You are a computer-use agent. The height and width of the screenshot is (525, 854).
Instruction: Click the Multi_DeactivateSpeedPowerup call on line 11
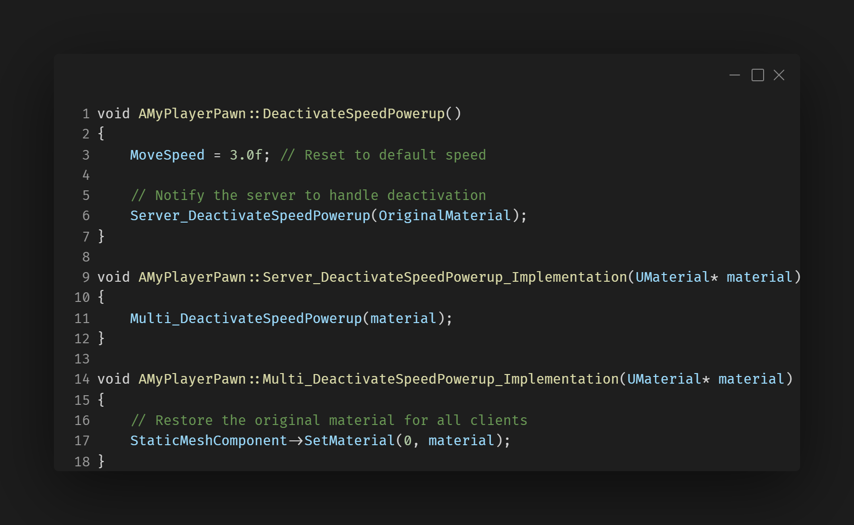(246, 319)
